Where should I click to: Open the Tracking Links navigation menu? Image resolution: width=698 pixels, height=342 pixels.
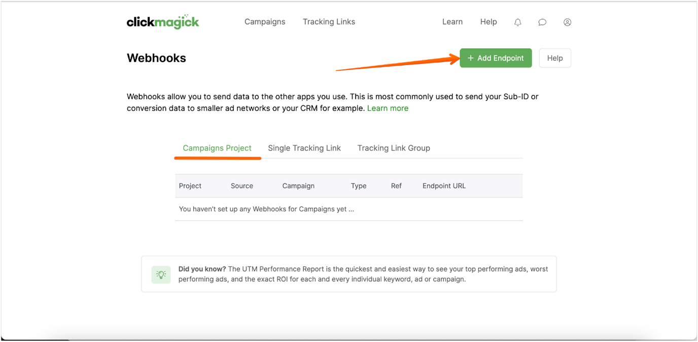tap(329, 21)
